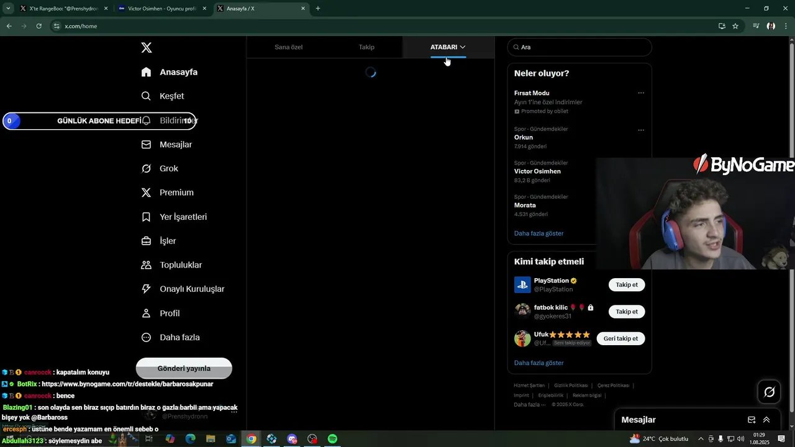Click fatbok kilic profile avatar
795x447 pixels.
pos(522,312)
